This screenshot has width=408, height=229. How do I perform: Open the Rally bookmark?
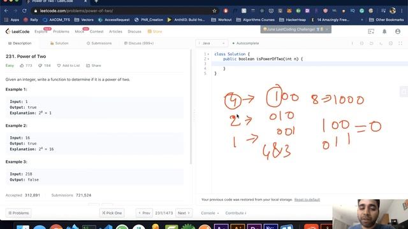[x=31, y=20]
